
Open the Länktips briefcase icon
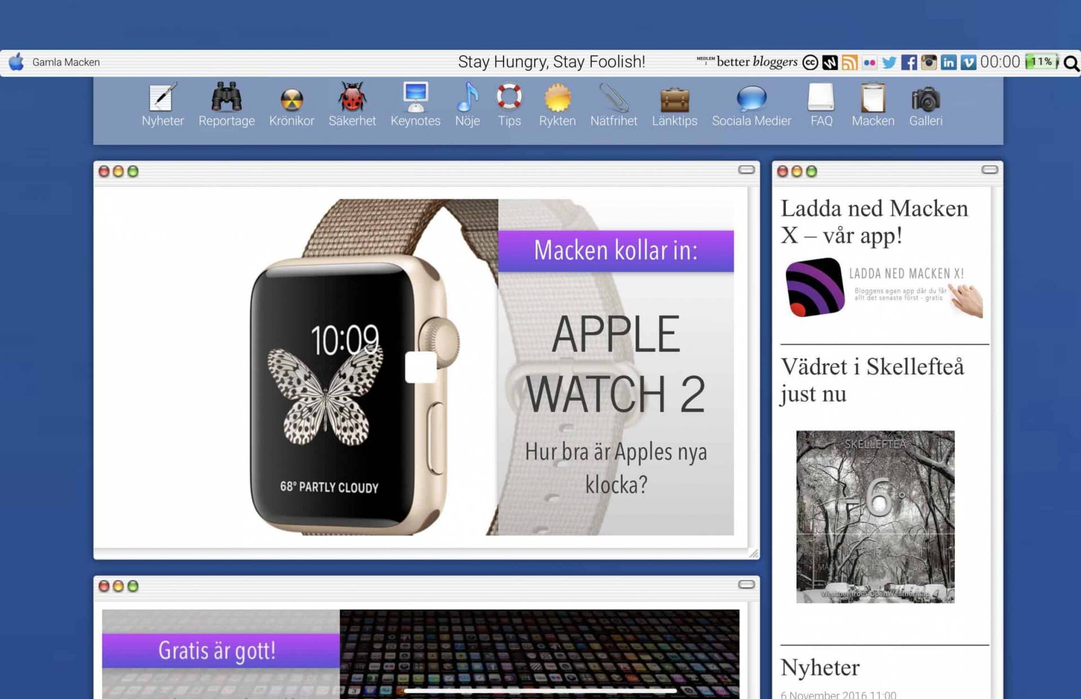coord(674,100)
